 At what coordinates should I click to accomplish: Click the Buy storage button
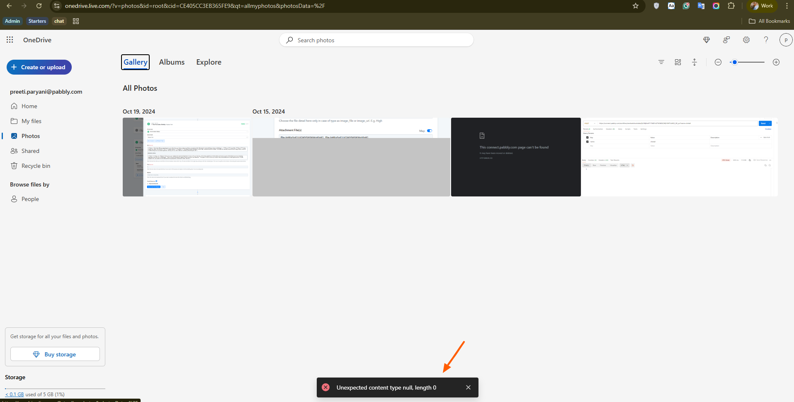click(55, 354)
